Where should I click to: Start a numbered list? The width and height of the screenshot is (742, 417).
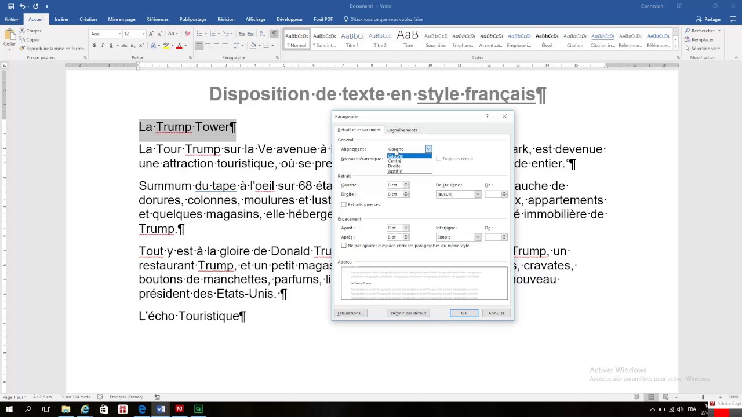click(x=212, y=34)
